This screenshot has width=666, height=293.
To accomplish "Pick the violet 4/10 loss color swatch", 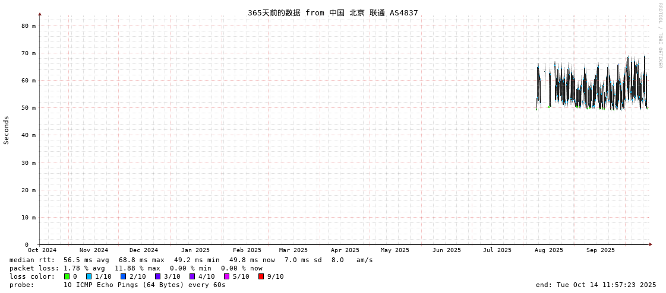I will 192,276.
